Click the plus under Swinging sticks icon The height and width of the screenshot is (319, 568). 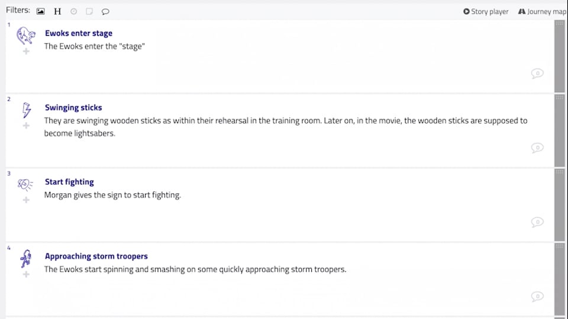point(26,126)
